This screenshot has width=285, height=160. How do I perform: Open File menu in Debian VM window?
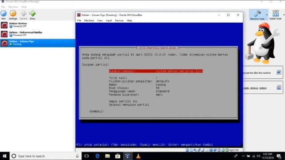(x=79, y=20)
